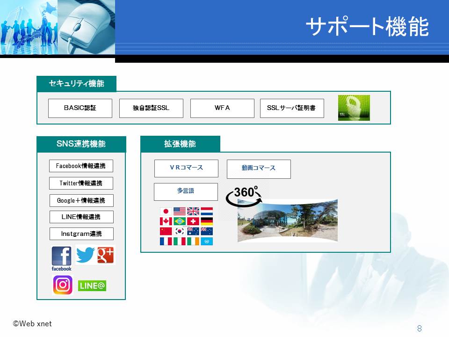Select the Switzerland flag
449x337 pixels.
(x=193, y=221)
